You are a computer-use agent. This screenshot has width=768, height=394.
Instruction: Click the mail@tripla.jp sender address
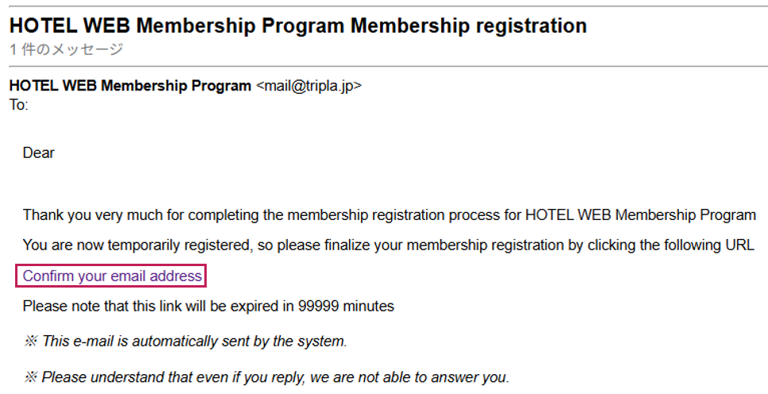click(308, 86)
